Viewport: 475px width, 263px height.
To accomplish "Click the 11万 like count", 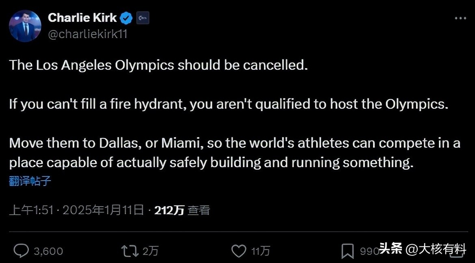I will click(x=260, y=251).
